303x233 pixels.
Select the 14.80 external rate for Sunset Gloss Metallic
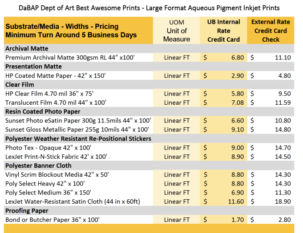(x=283, y=130)
